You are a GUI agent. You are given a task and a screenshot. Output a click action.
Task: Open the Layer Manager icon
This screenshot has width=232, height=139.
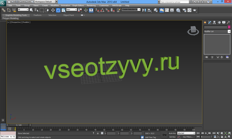pos(156,10)
